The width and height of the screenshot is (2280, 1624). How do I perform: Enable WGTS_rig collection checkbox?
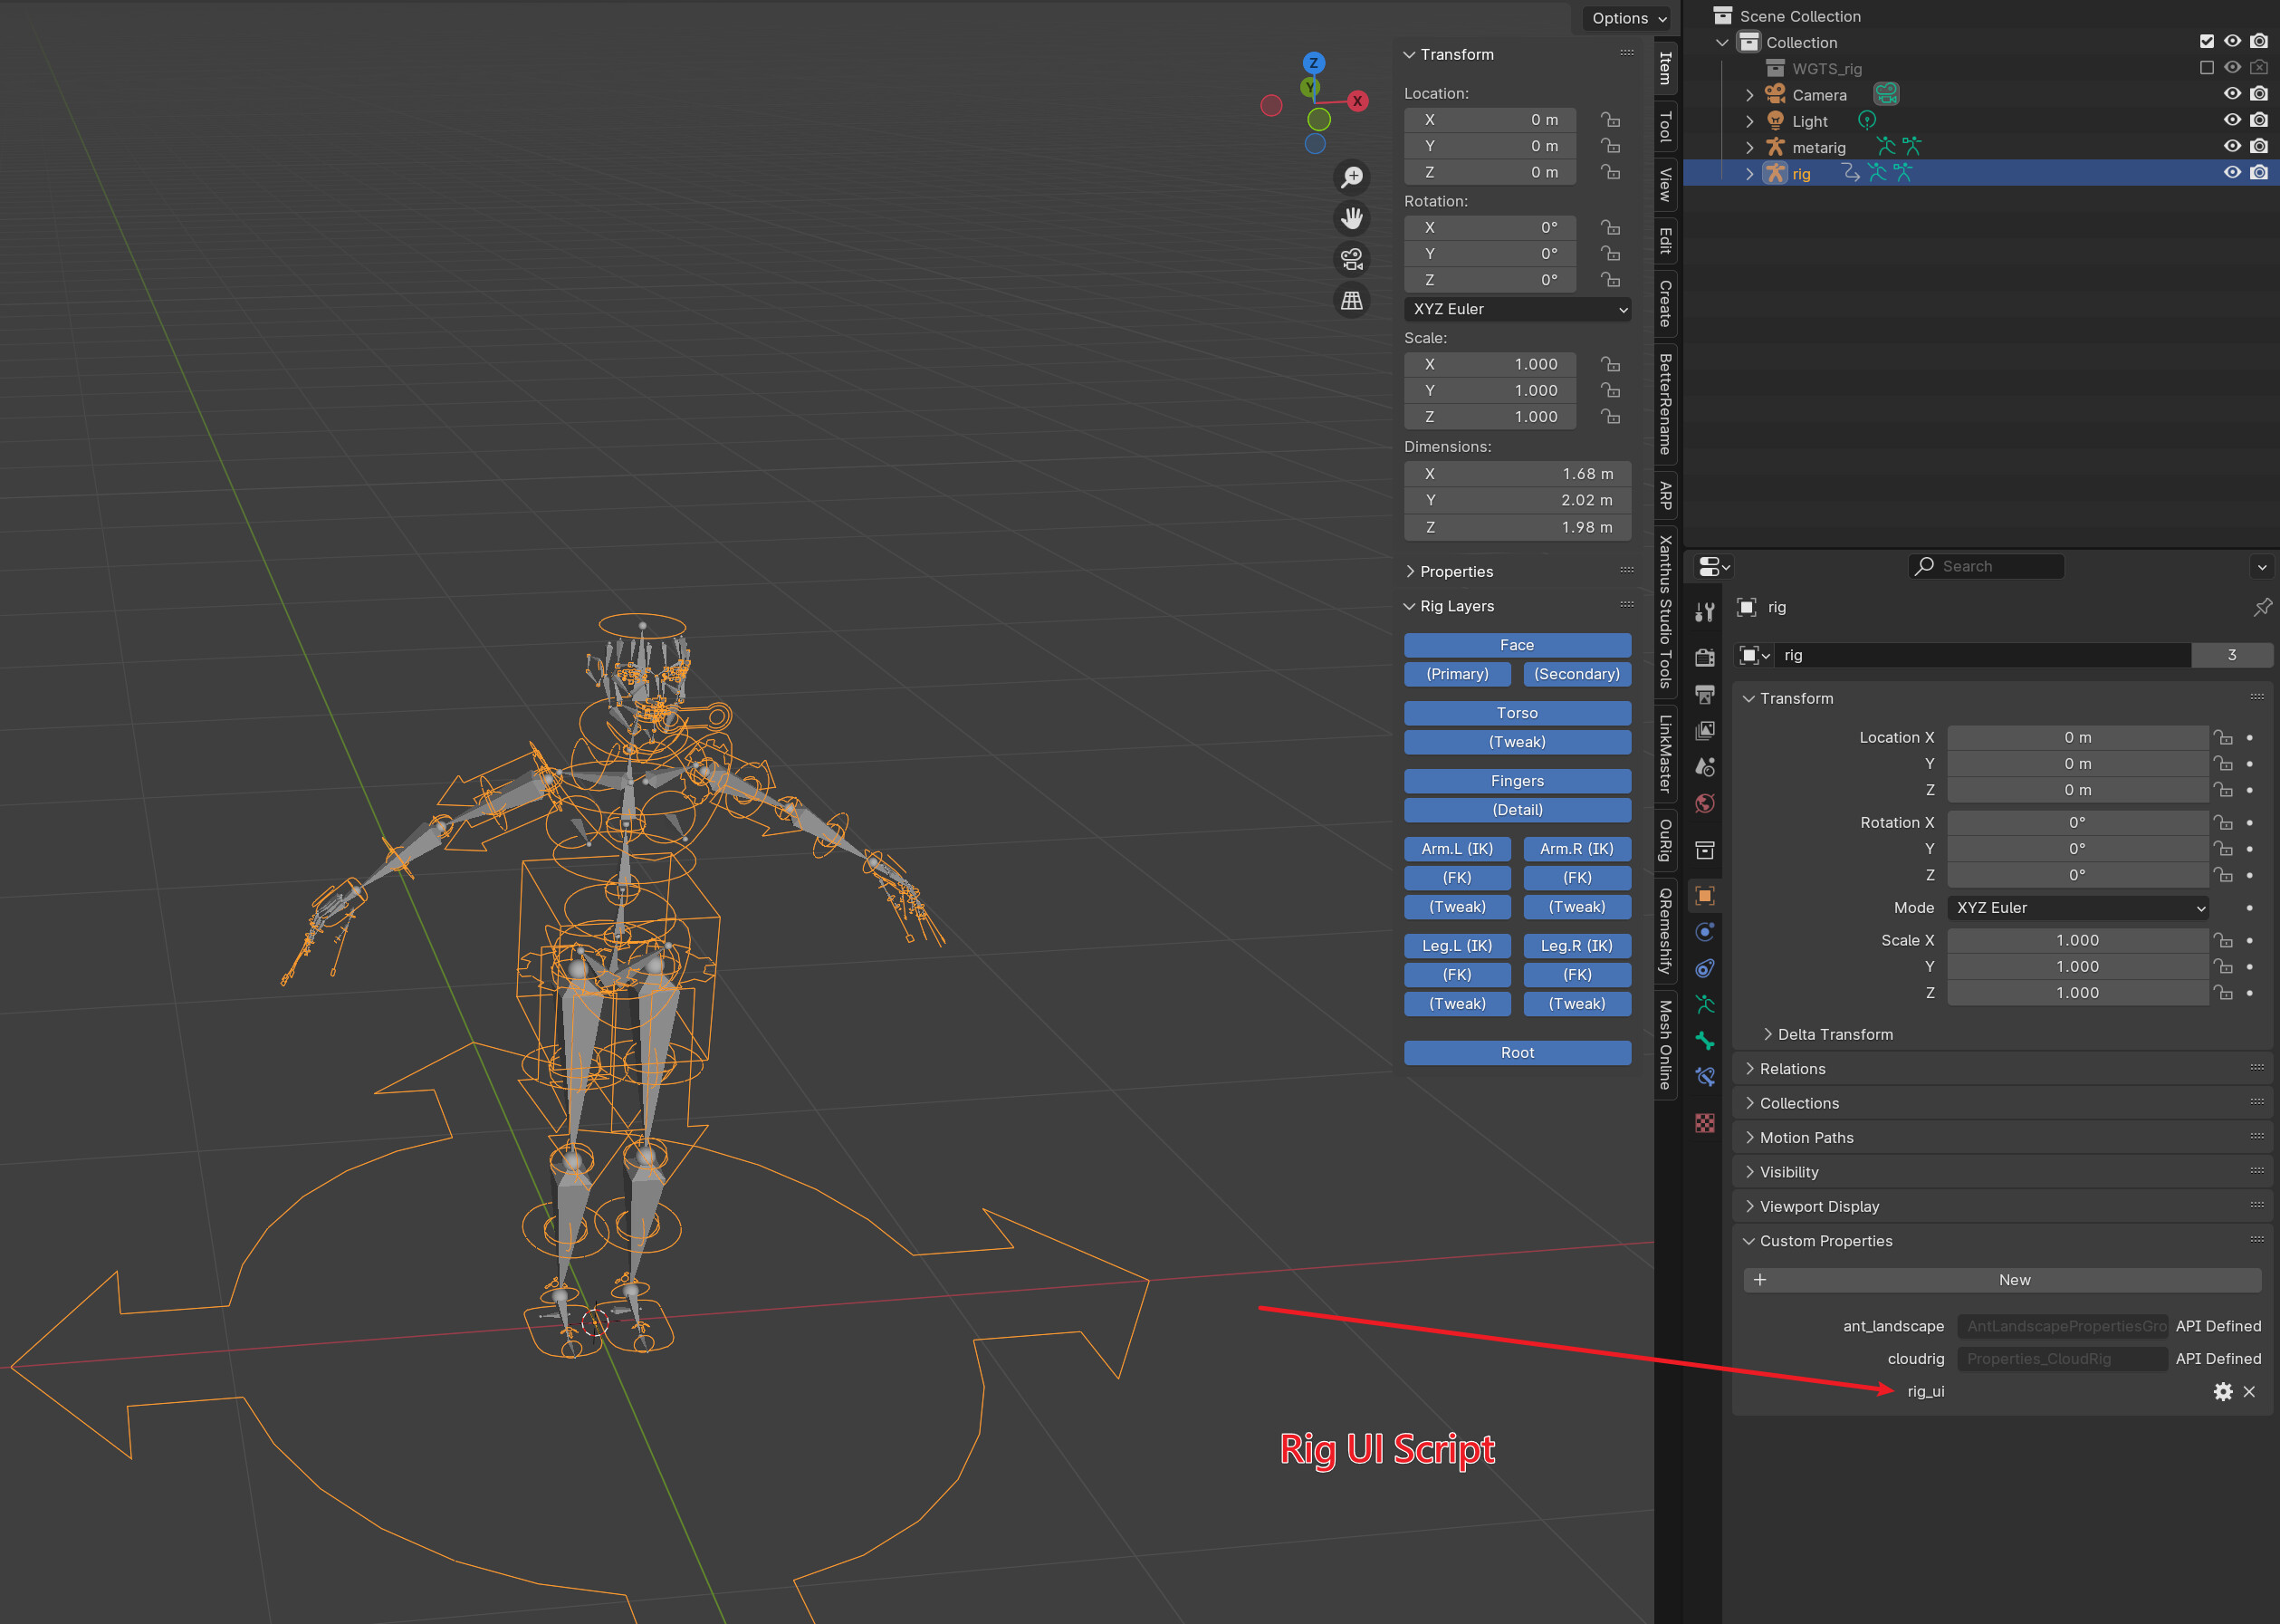[x=2207, y=67]
